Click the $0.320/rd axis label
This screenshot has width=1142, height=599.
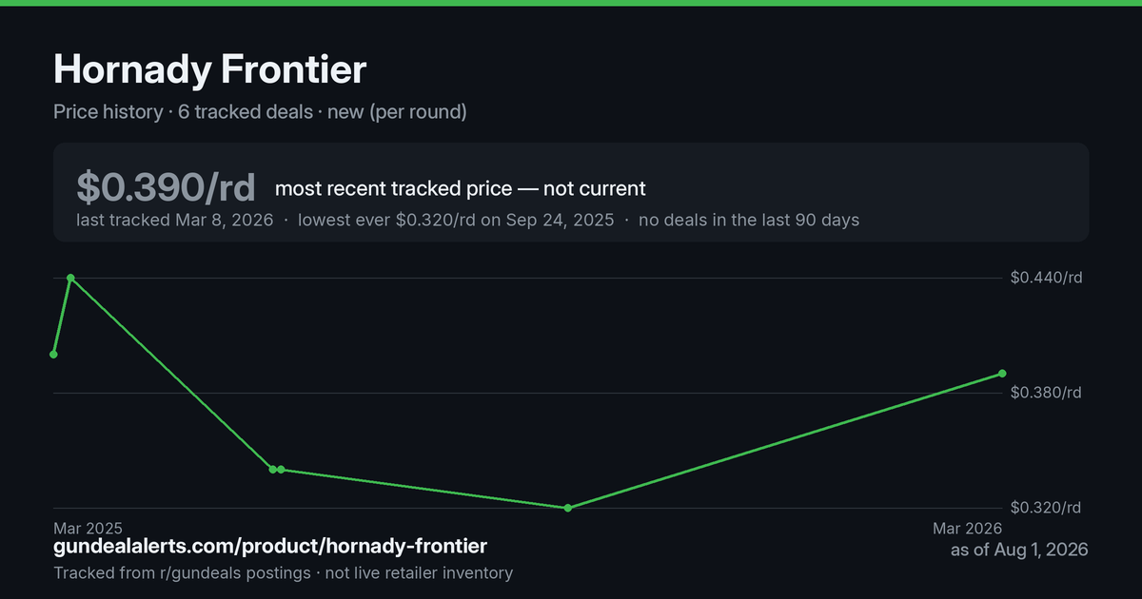[x=1047, y=508]
